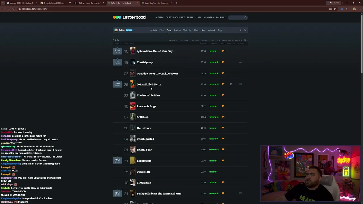Open The Departed poster thumbnail
The image size is (363, 204).
[x=133, y=139]
